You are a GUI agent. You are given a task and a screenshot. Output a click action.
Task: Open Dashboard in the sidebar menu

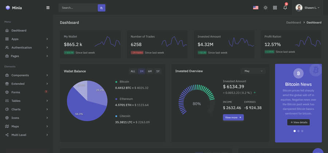[19, 31]
